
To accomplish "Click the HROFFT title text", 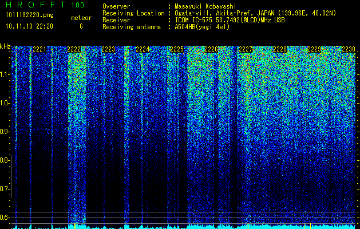I will point(35,5).
